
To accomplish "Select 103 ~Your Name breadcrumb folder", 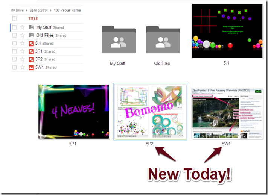I will pyautogui.click(x=67, y=10).
